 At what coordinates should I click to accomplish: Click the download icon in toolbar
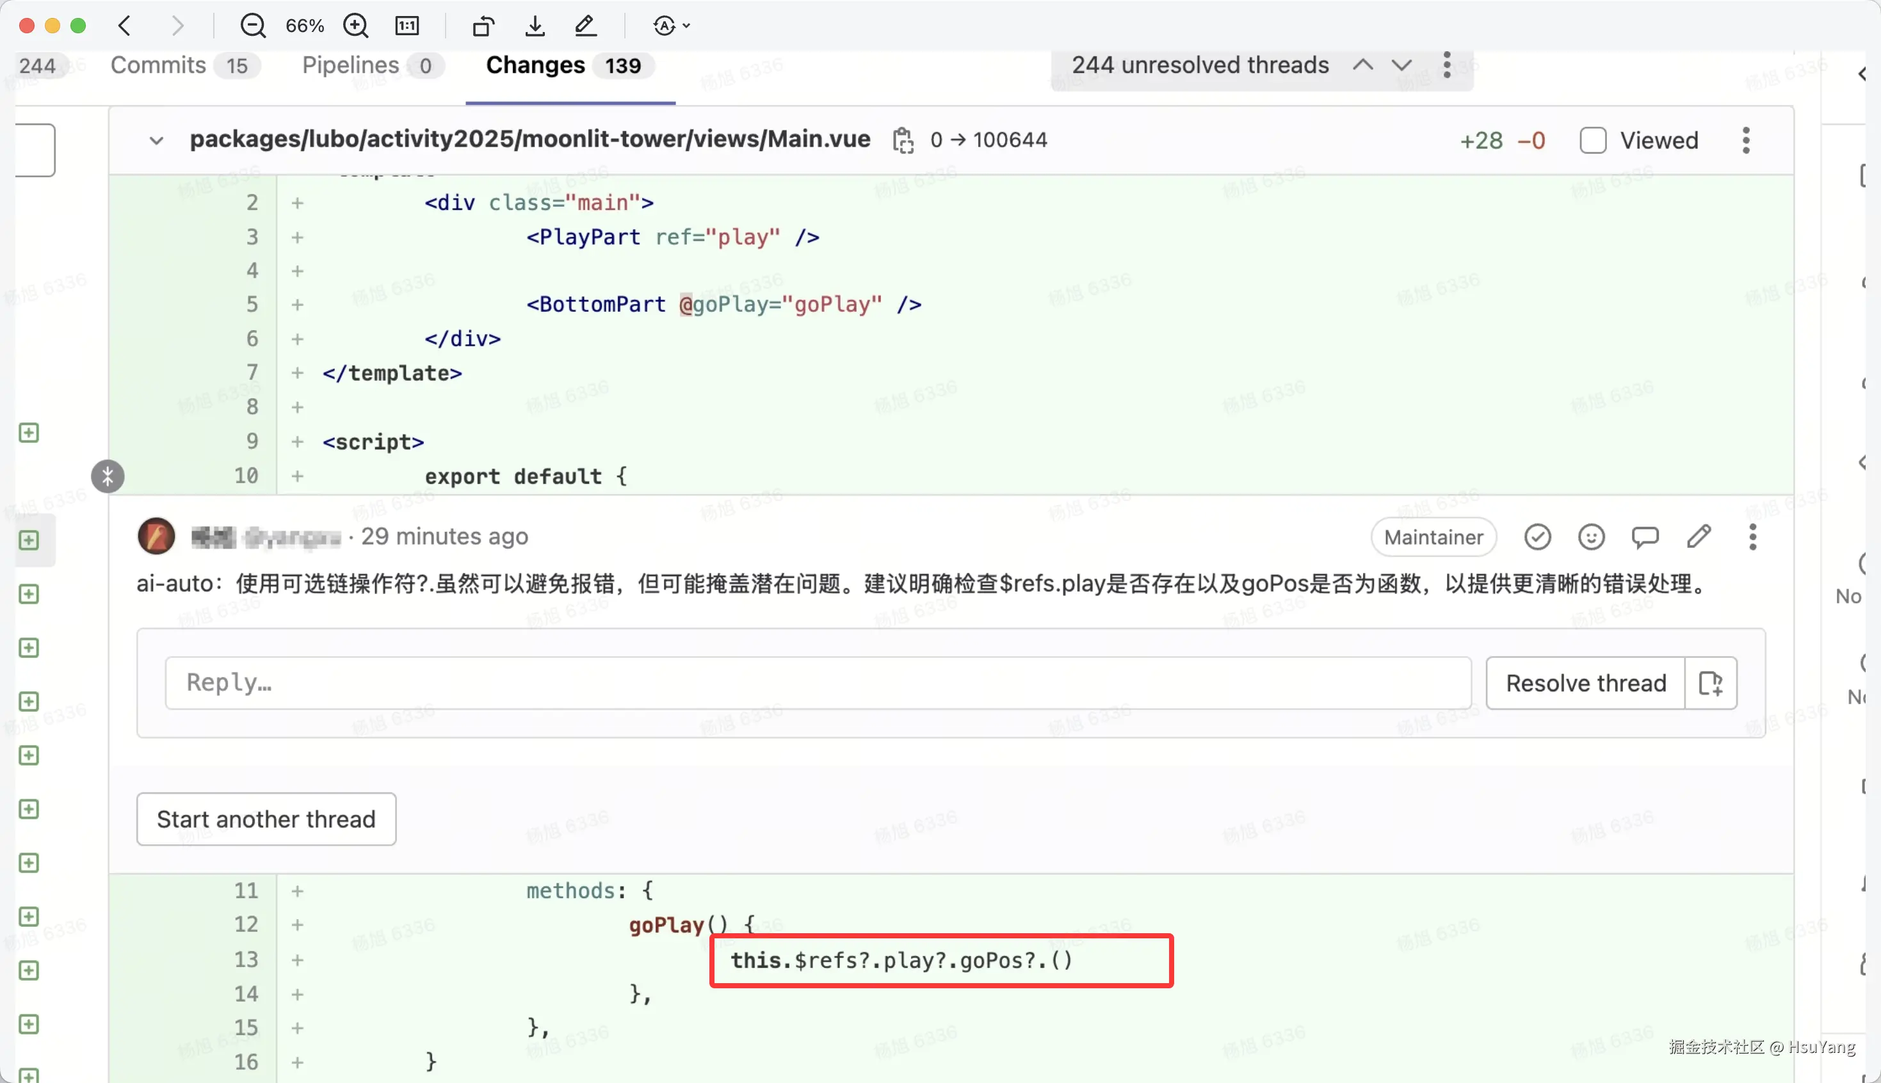(535, 26)
